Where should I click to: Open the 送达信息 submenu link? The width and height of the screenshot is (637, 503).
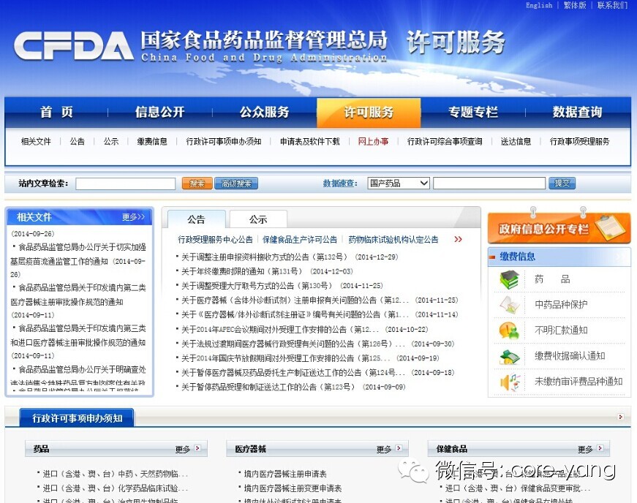coord(516,141)
